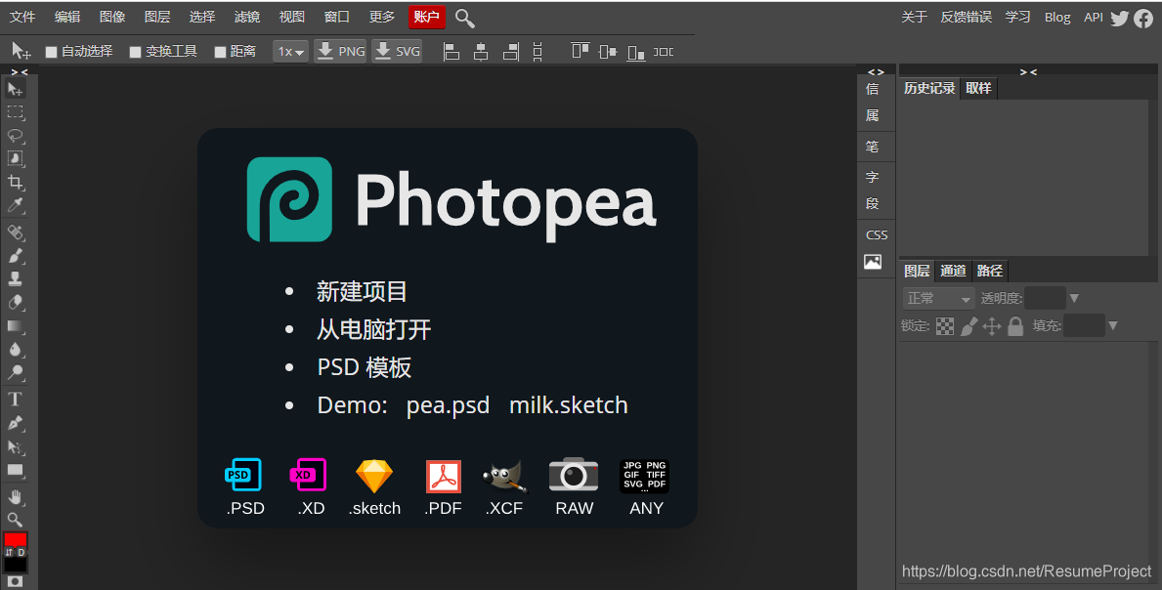Select the Zoom tool in left toolbar
This screenshot has height=590, width=1162.
pos(15,520)
